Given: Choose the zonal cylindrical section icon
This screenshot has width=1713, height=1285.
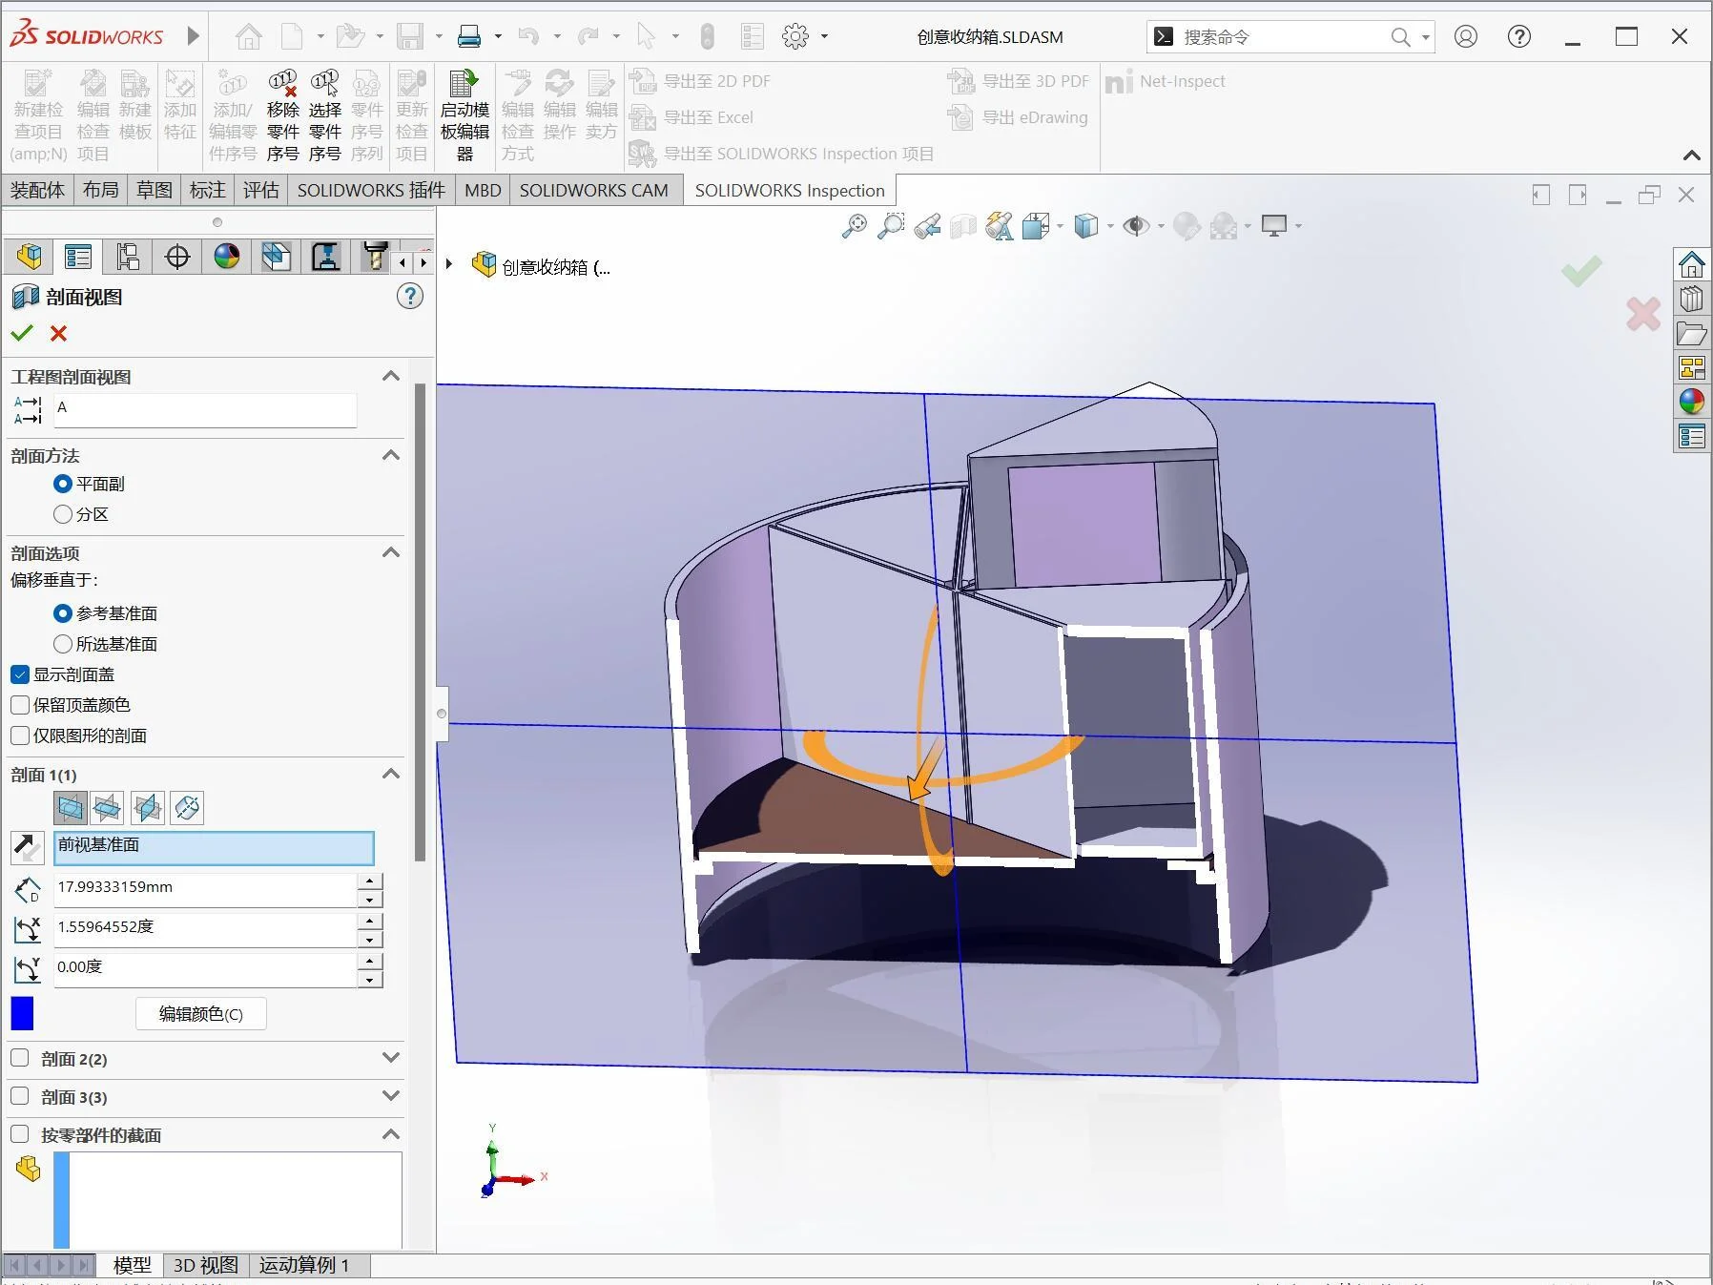Looking at the screenshot, I should 187,808.
